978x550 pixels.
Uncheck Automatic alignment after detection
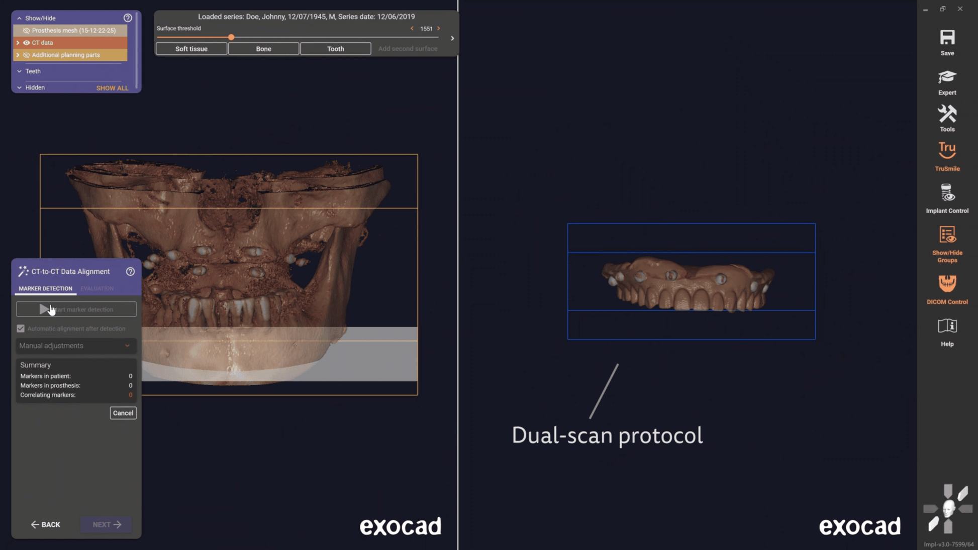coord(21,328)
